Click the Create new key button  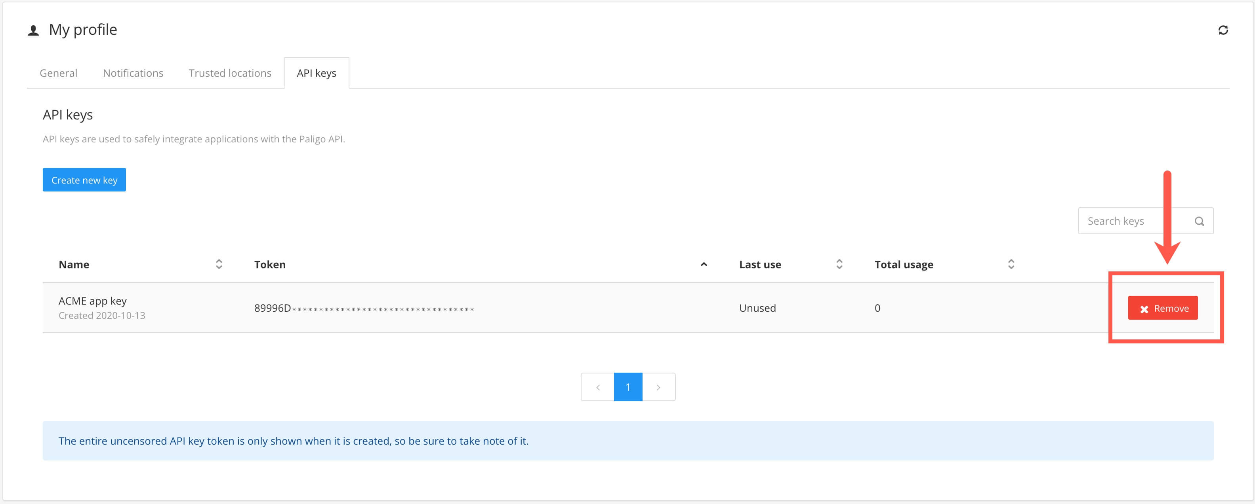coord(84,180)
